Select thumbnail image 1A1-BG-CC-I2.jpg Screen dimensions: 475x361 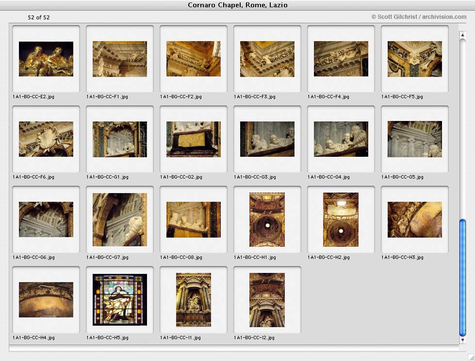click(267, 300)
